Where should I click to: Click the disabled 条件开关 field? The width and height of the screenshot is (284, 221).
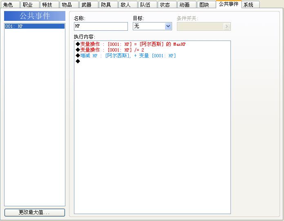(x=203, y=27)
